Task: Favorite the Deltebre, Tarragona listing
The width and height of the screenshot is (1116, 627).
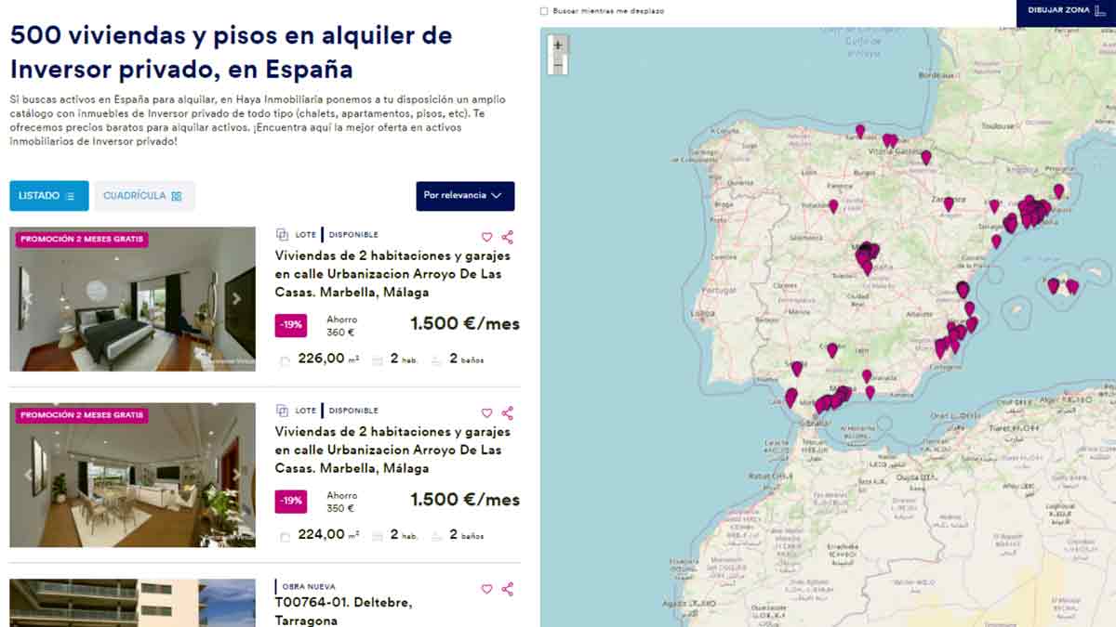Action: 486,589
